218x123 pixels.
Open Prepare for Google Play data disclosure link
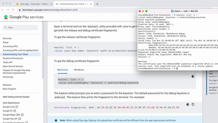click(16, 71)
